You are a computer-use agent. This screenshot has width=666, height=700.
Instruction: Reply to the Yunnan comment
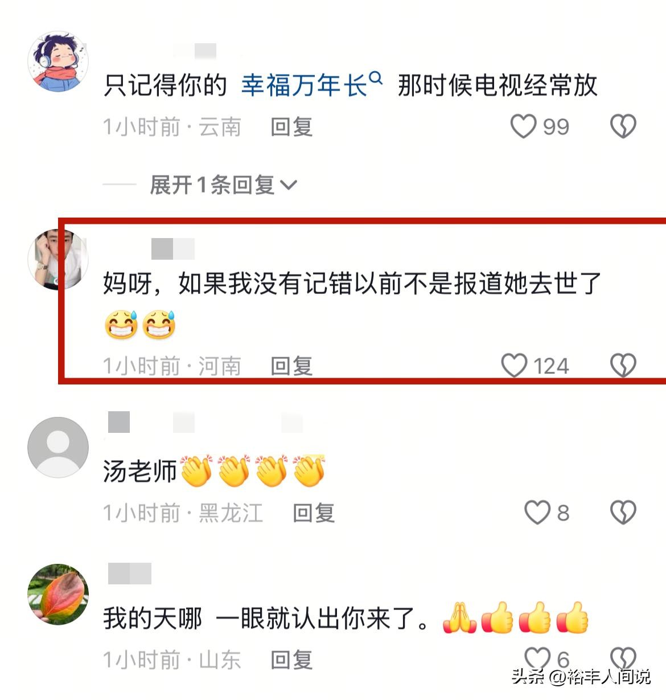[x=291, y=126]
